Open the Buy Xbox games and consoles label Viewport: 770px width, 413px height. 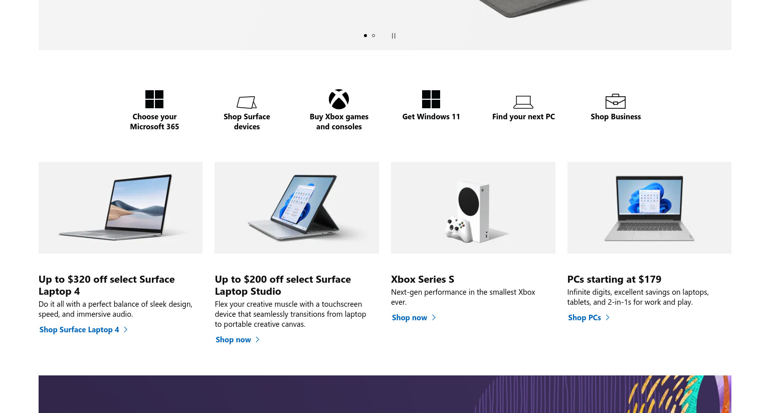tap(339, 121)
